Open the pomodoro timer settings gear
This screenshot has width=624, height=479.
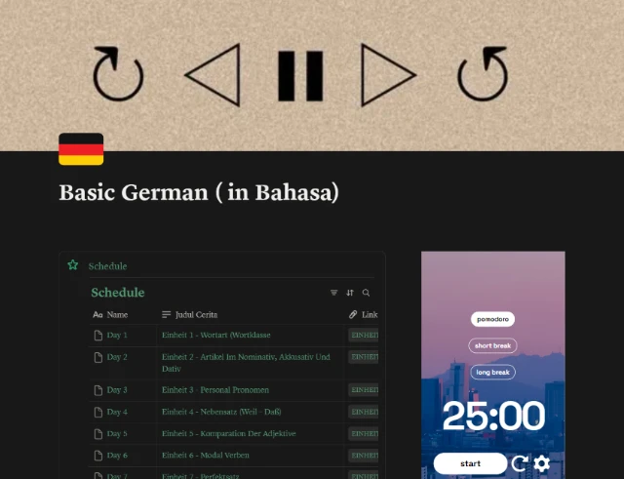[542, 463]
